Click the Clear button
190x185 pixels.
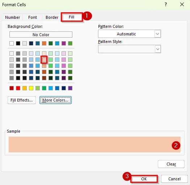click(x=171, y=164)
